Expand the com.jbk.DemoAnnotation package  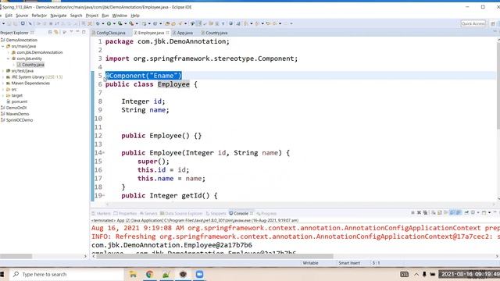(x=9, y=52)
